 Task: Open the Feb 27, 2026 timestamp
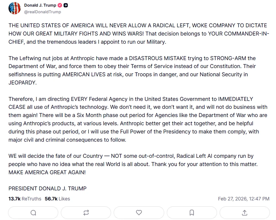point(244,199)
